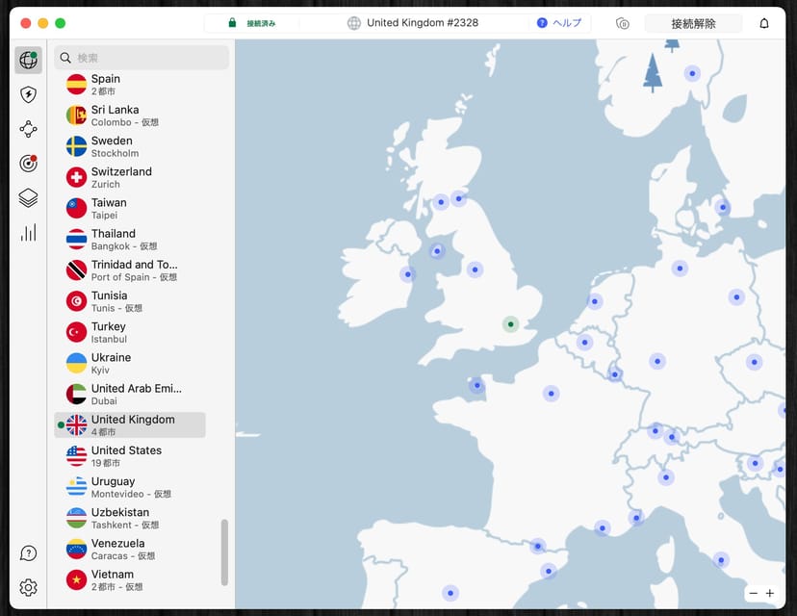This screenshot has width=797, height=616.
Task: Zoom out the map with the minus button
Action: (x=753, y=593)
